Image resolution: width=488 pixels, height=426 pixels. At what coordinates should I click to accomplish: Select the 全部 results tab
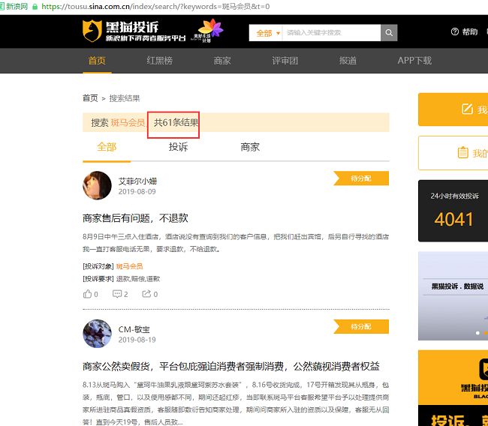(107, 147)
